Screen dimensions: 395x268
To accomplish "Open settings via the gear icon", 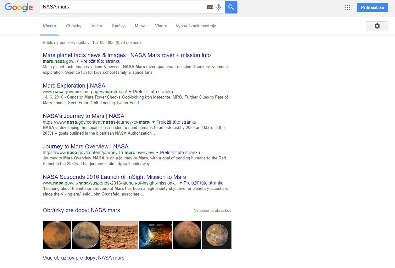I will (377, 26).
